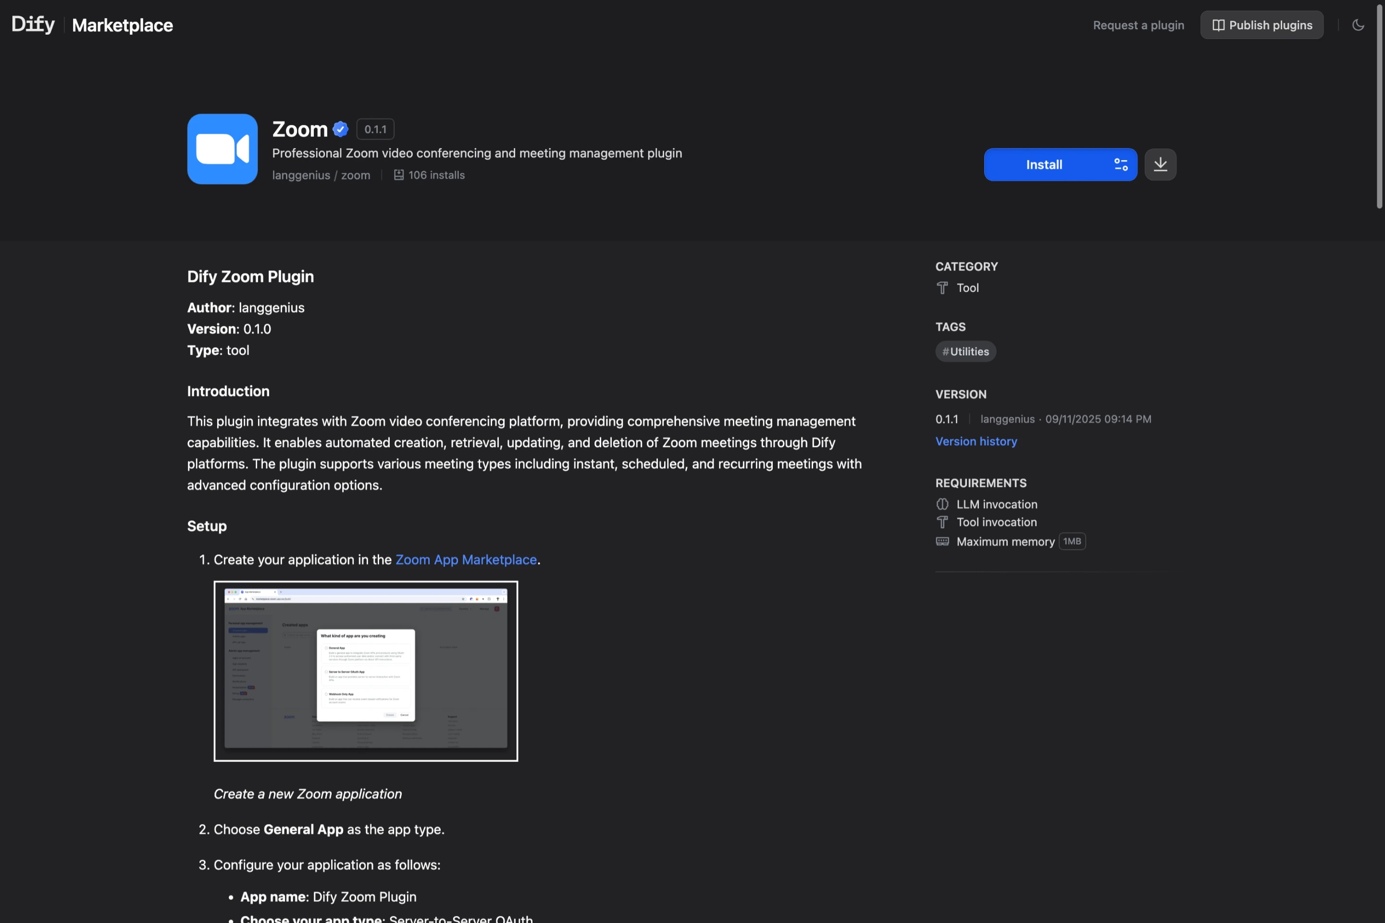Toggle dark mode with the moon icon
Viewport: 1385px width, 923px height.
click(x=1359, y=25)
